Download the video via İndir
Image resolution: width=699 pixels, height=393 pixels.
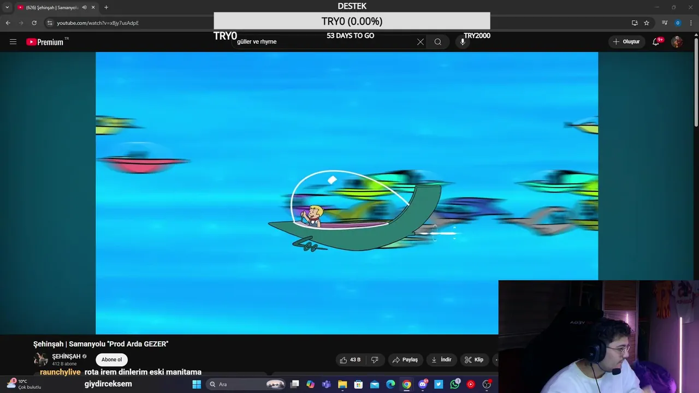(x=441, y=360)
